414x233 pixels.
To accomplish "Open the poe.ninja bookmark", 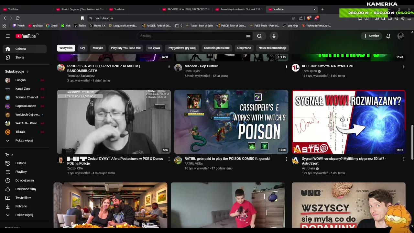I will (290, 26).
